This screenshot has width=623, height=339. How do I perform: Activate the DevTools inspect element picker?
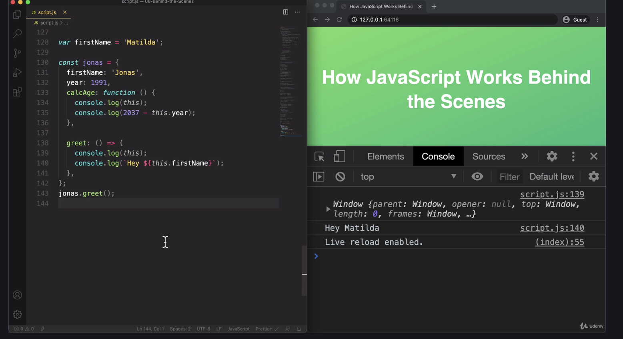click(319, 156)
